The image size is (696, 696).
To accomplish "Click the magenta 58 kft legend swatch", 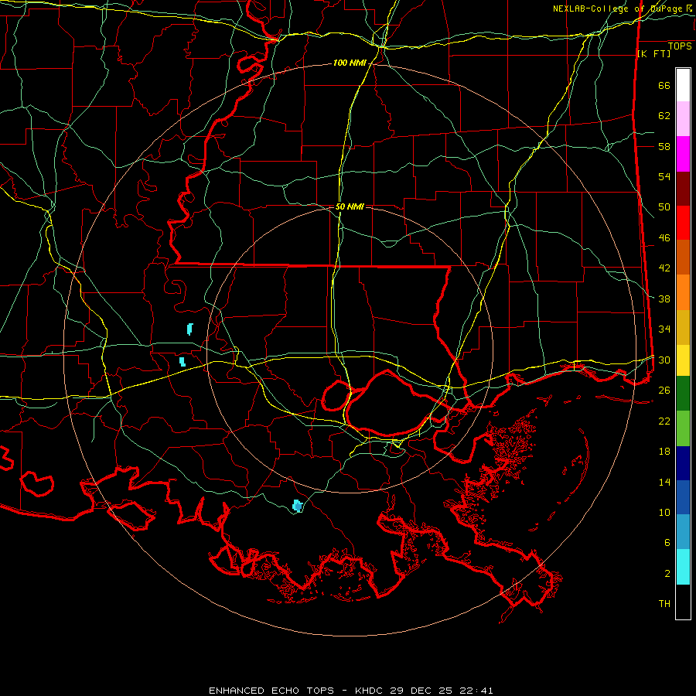I will pos(683,154).
